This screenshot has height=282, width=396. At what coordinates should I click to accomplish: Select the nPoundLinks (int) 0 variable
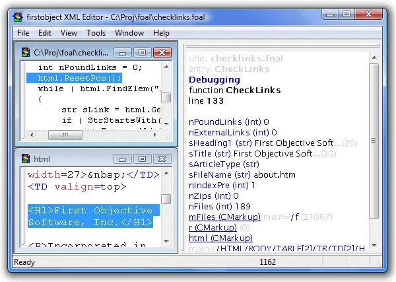pyautogui.click(x=229, y=122)
